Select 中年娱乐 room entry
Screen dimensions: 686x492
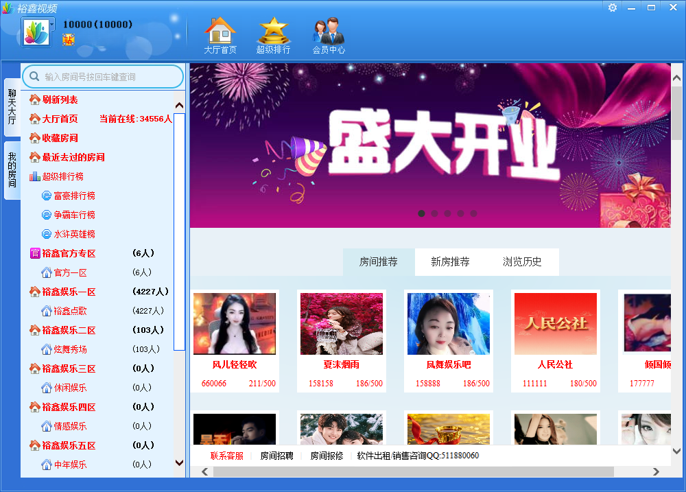(70, 465)
